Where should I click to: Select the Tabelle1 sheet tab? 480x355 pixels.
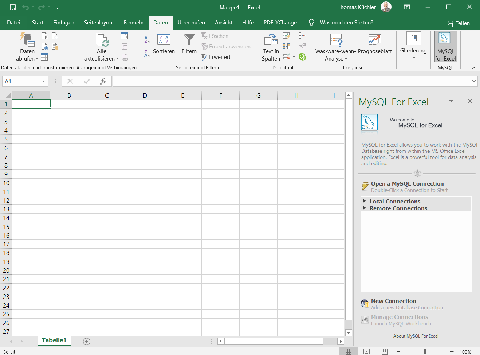click(54, 340)
